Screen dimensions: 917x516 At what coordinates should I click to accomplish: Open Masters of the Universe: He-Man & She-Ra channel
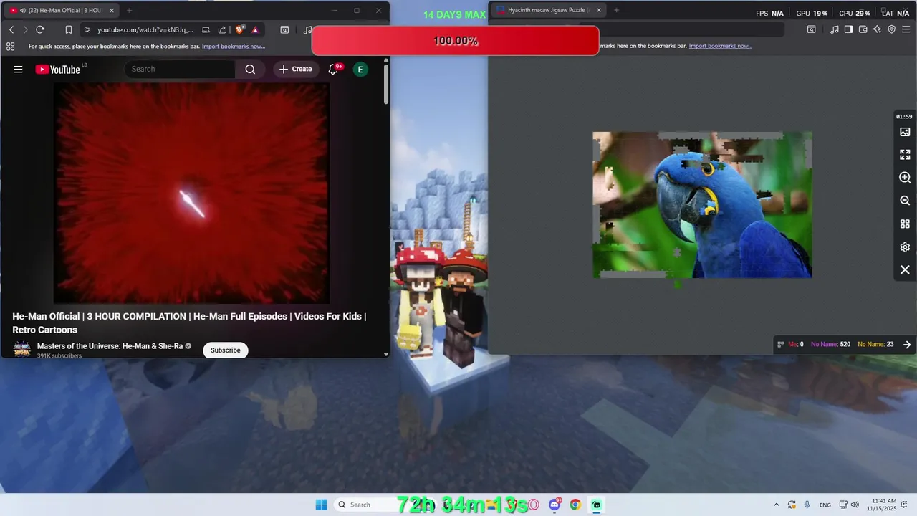pyautogui.click(x=110, y=346)
